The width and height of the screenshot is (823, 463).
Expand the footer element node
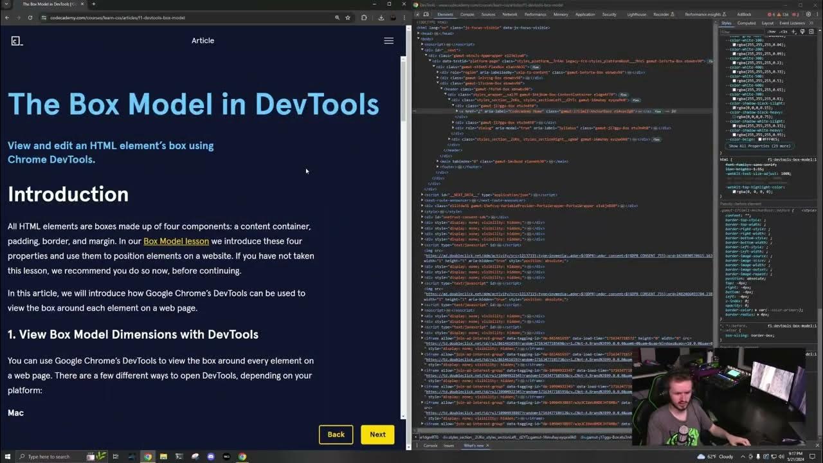click(x=438, y=167)
